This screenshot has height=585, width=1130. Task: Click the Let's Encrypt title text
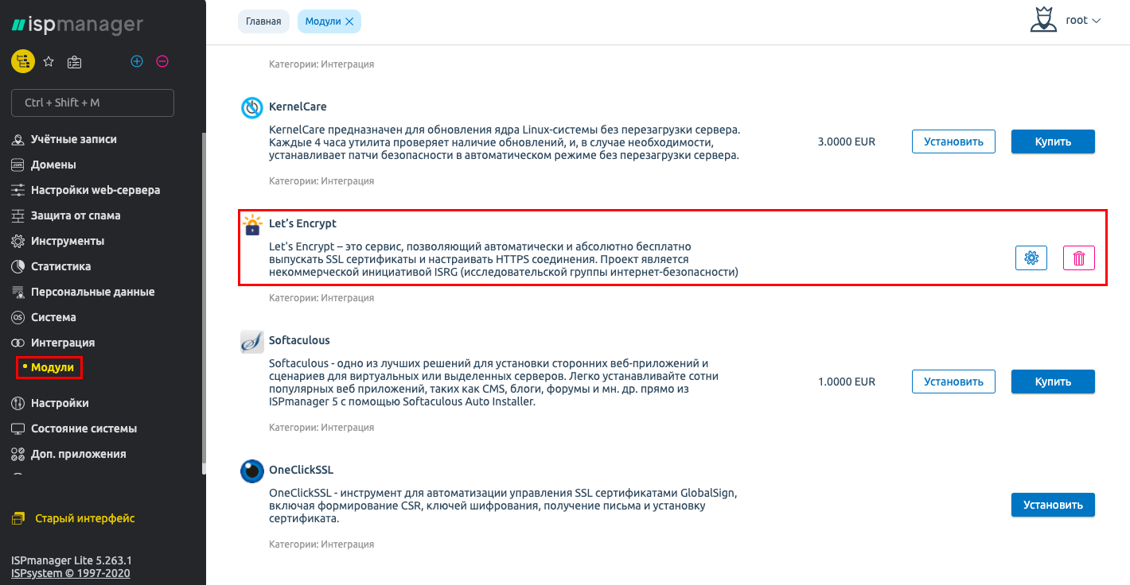[302, 224]
